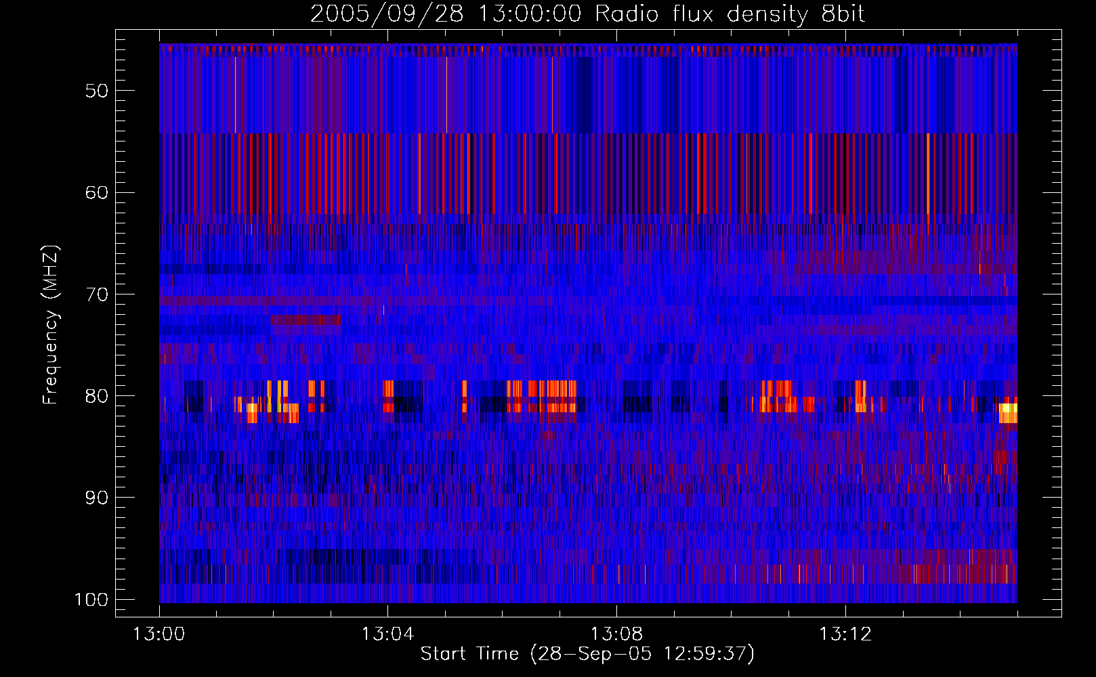Click the '90' frequency tick label

[97, 498]
